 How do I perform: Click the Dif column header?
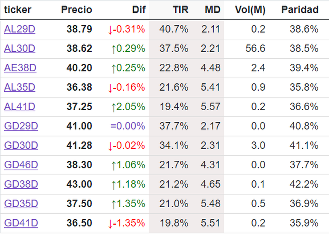[139, 10]
